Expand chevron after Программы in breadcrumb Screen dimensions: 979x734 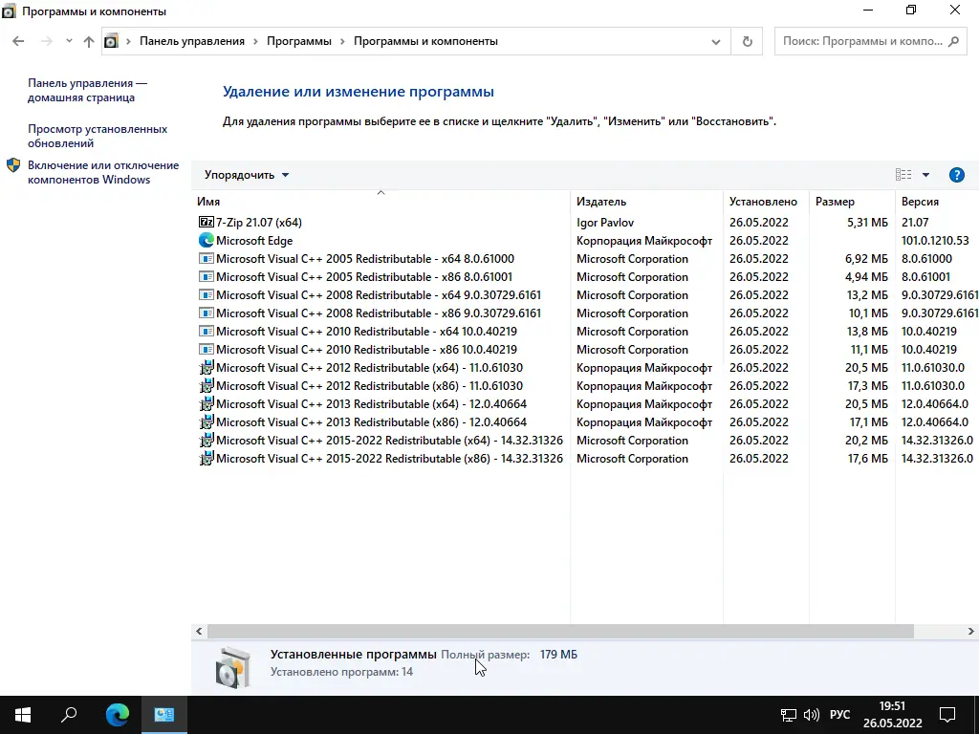click(342, 41)
